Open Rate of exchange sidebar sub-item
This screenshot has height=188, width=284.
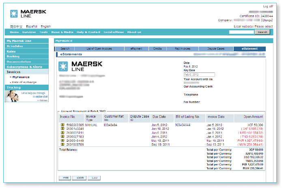point(24,82)
